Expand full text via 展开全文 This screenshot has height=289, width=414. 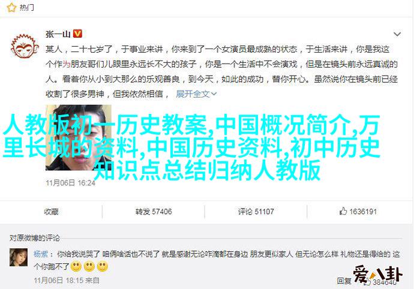pyautogui.click(x=193, y=94)
